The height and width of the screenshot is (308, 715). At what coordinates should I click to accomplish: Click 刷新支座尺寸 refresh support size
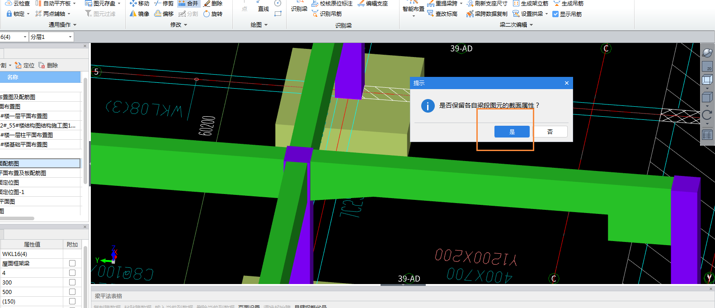[x=487, y=3]
